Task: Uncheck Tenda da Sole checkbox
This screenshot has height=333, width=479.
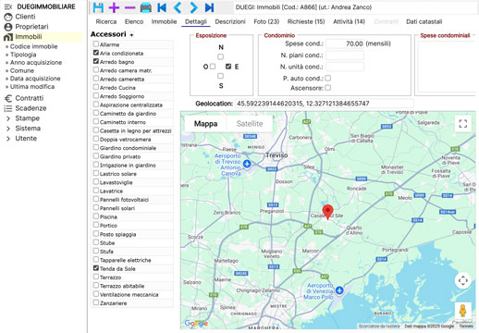Action: point(96,268)
